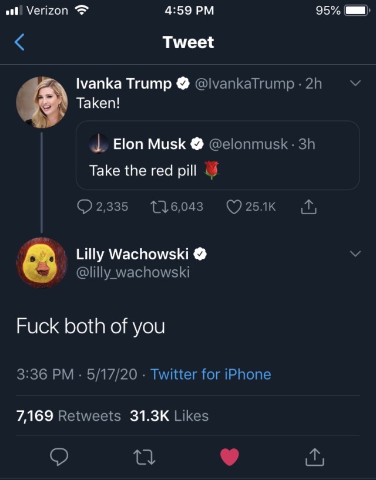View the 31.3K Likes list

coord(169,416)
